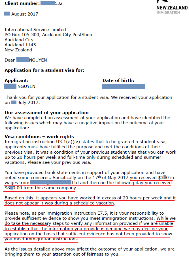Click the 'Visa conditions – work rights' heading
The height and width of the screenshot is (257, 189).
click(x=39, y=136)
